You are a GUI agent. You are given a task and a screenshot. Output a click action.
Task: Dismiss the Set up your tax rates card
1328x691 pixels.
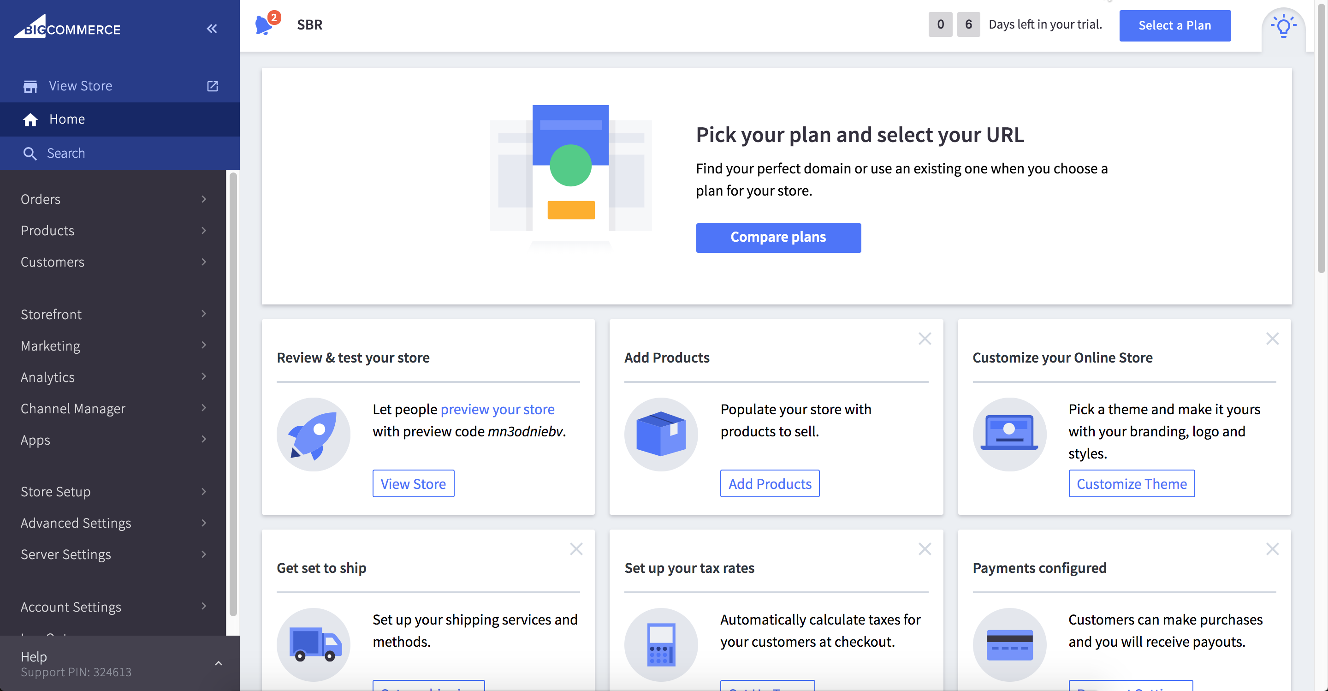[x=925, y=549]
